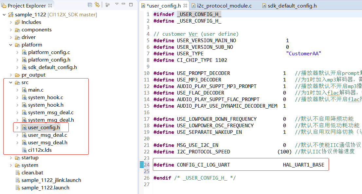Click CI_CHIP_TYPE 1102 on line 8

point(202,60)
